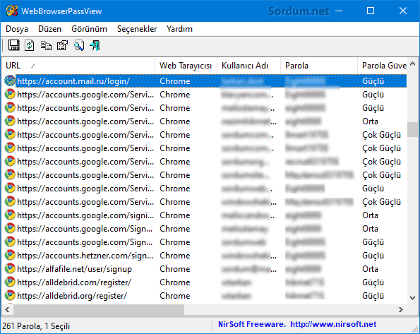420x334 pixels.
Task: Click the WebBrowserPassView app icon in title bar
Action: pyautogui.click(x=12, y=11)
